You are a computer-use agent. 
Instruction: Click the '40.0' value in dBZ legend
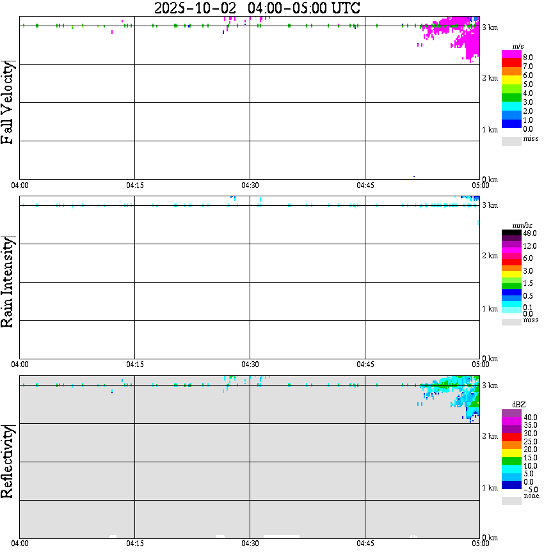click(531, 418)
